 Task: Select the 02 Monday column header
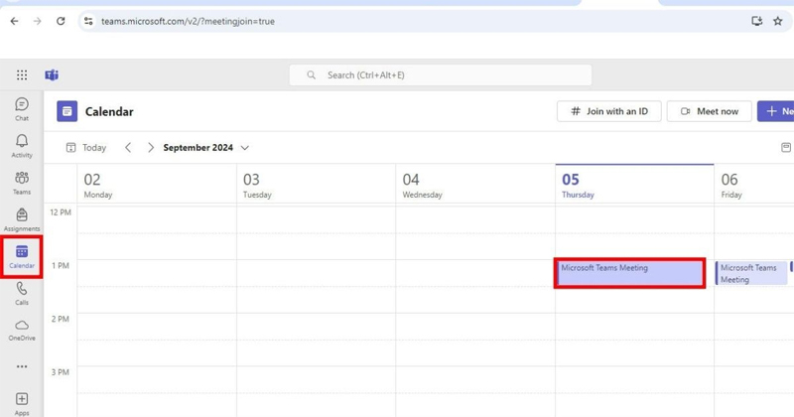pos(157,185)
